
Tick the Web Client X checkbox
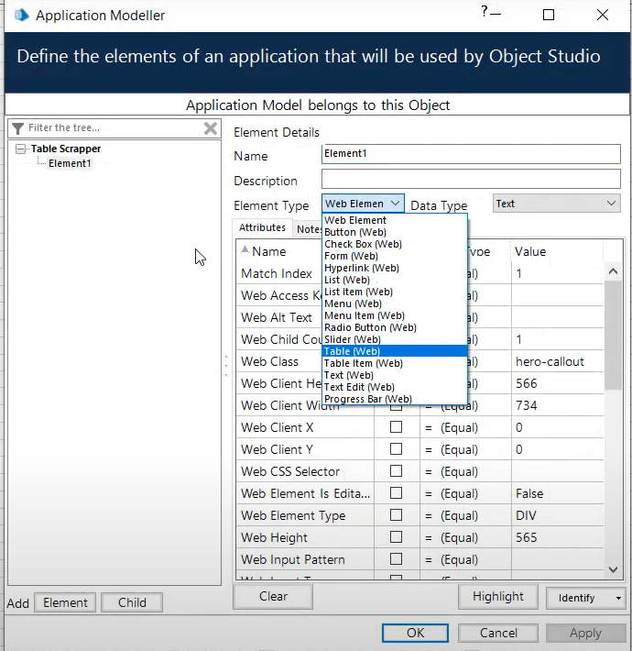pyautogui.click(x=396, y=426)
